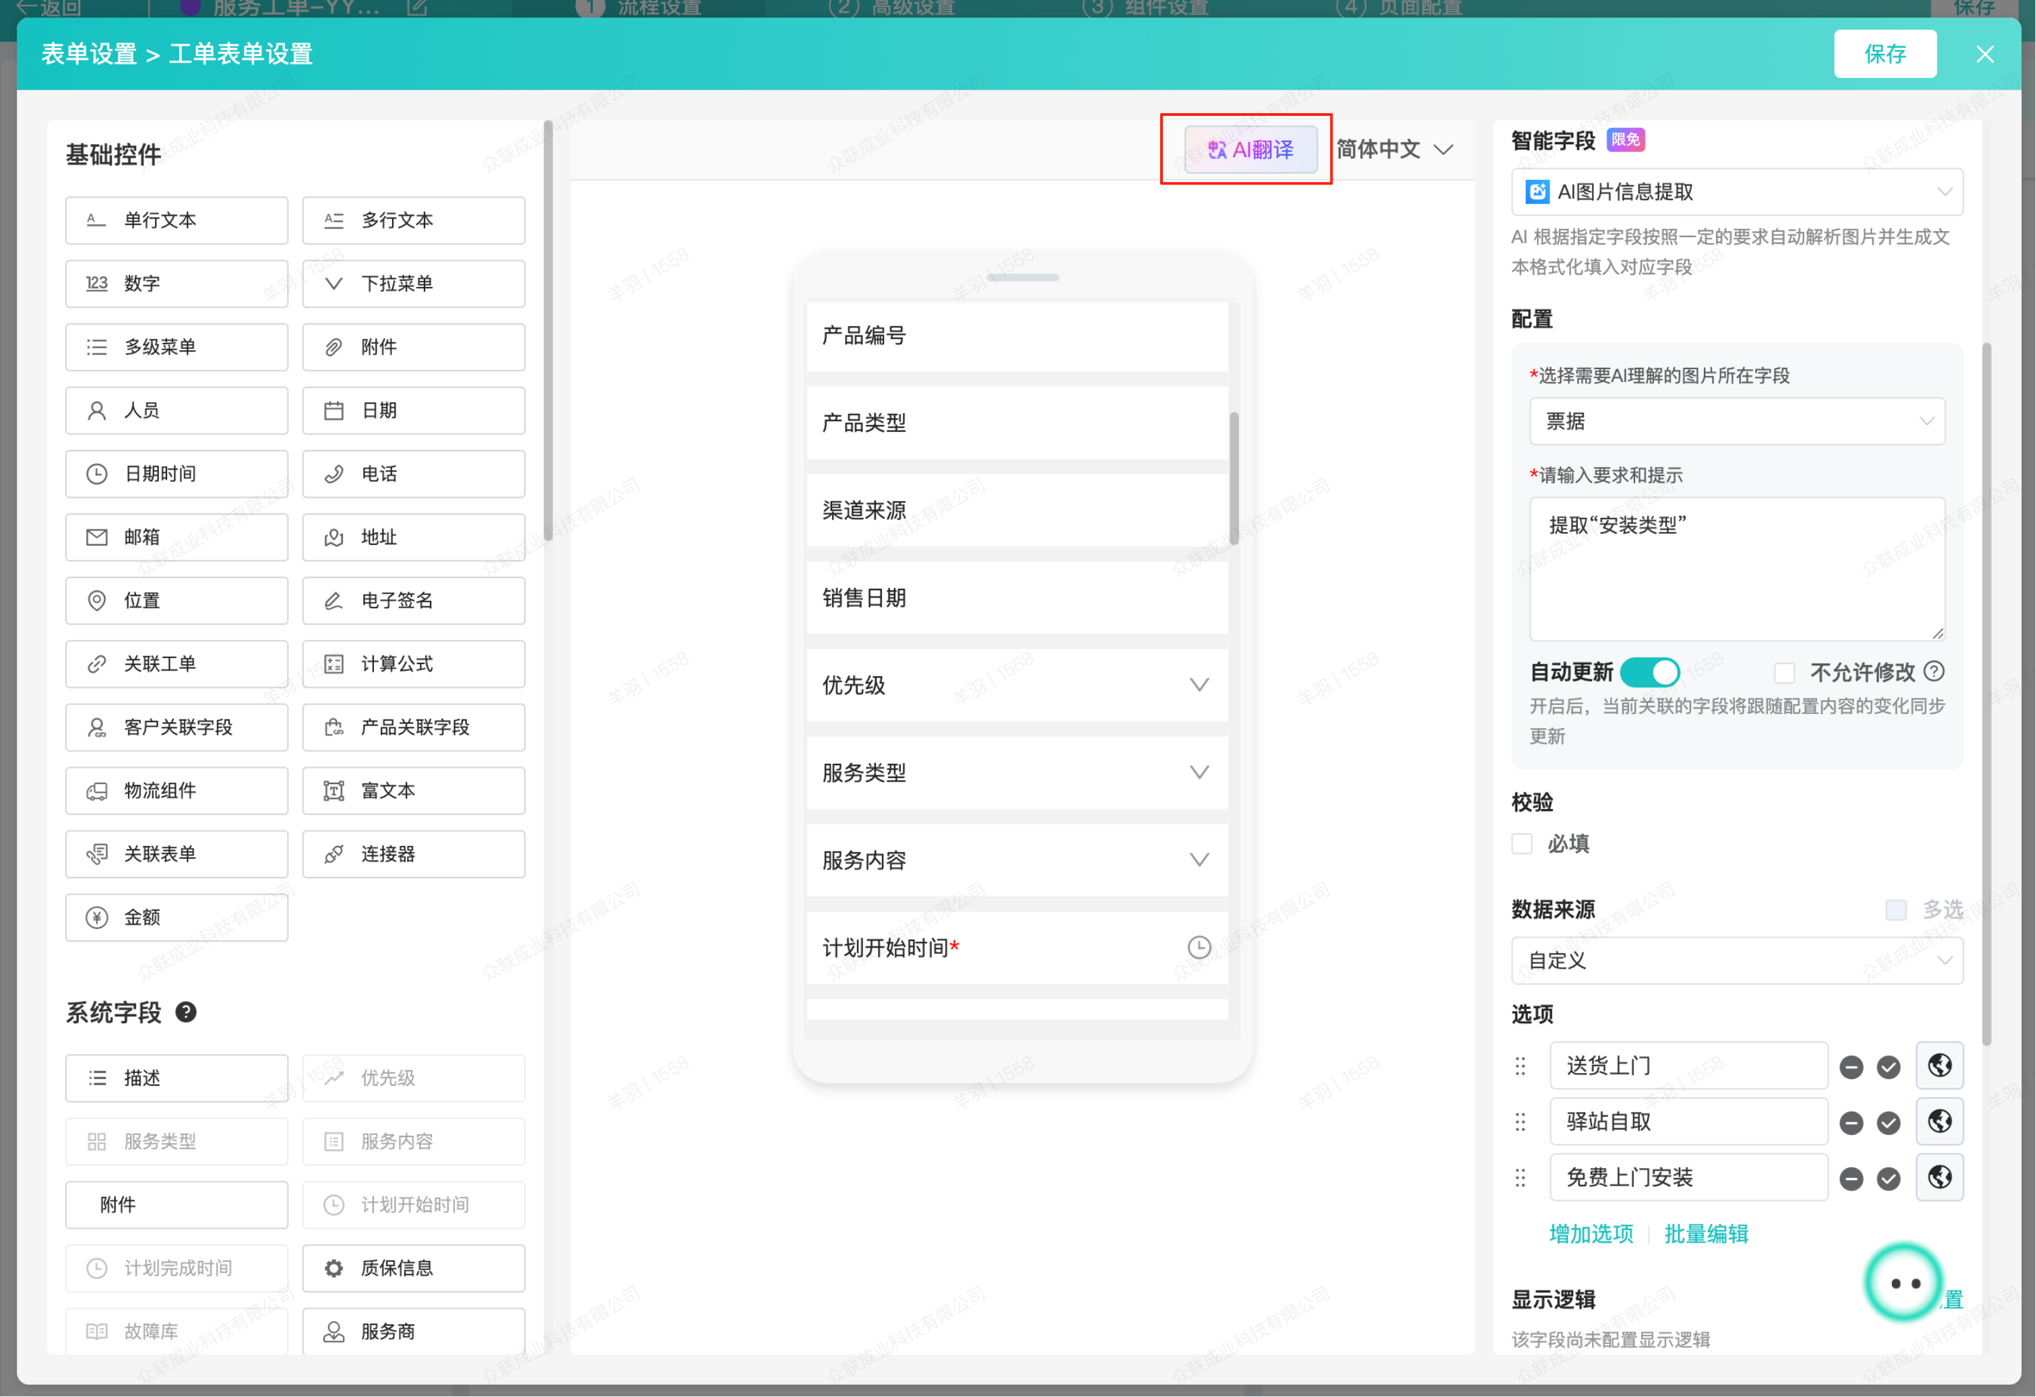Click the help icon beside 不允许修改

click(1934, 672)
